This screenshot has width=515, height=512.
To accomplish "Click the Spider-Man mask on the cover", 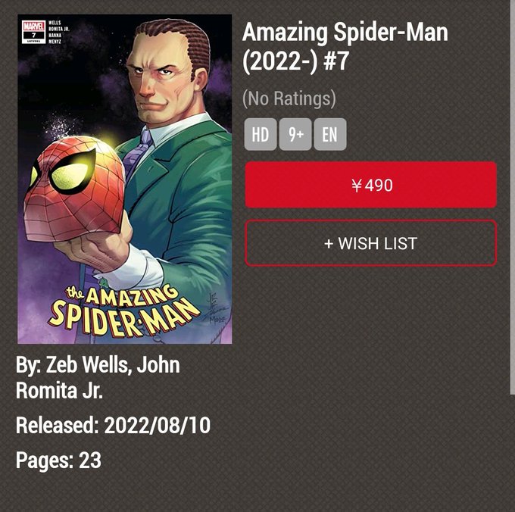I will 75,189.
